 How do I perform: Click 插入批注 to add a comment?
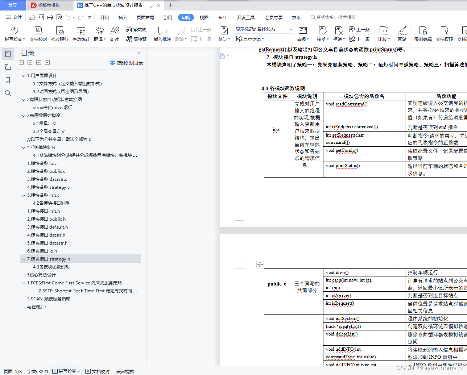point(162,34)
